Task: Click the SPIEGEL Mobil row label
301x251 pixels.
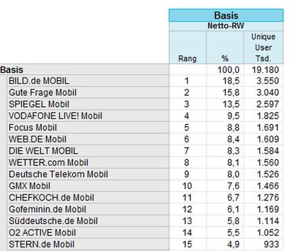Action: [x=88, y=105]
